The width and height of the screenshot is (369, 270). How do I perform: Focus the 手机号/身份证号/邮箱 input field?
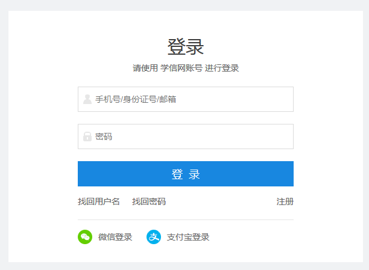click(x=186, y=99)
